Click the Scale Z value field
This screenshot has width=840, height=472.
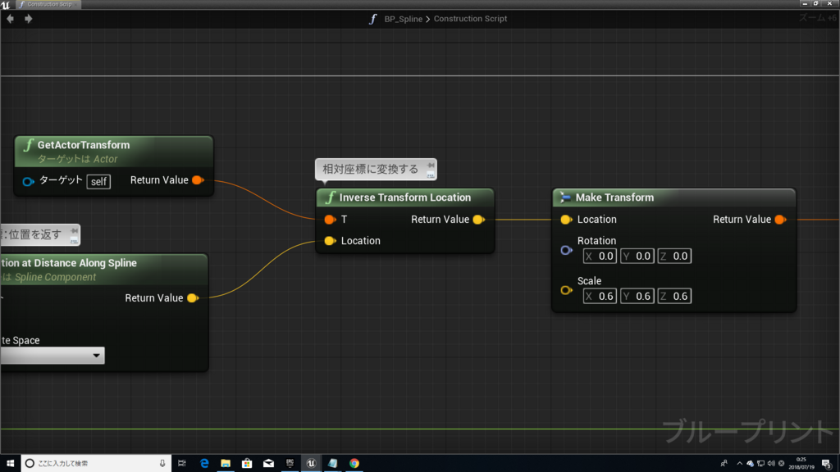click(674, 297)
